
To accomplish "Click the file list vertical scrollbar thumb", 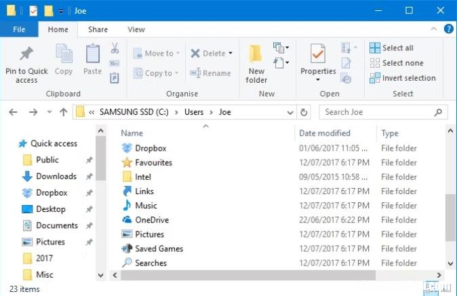I will coord(450,217).
